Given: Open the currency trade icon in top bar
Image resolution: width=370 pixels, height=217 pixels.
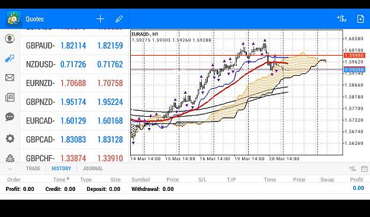Looking at the screenshot, I should pos(342,18).
